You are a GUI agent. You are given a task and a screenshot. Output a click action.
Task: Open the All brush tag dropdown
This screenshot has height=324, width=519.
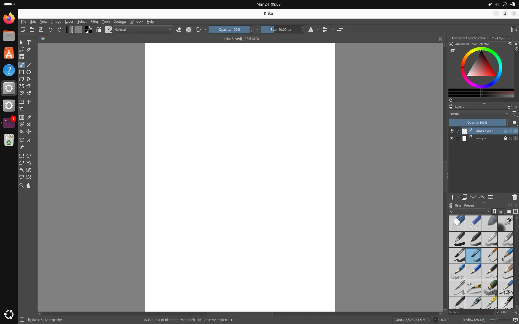470,212
